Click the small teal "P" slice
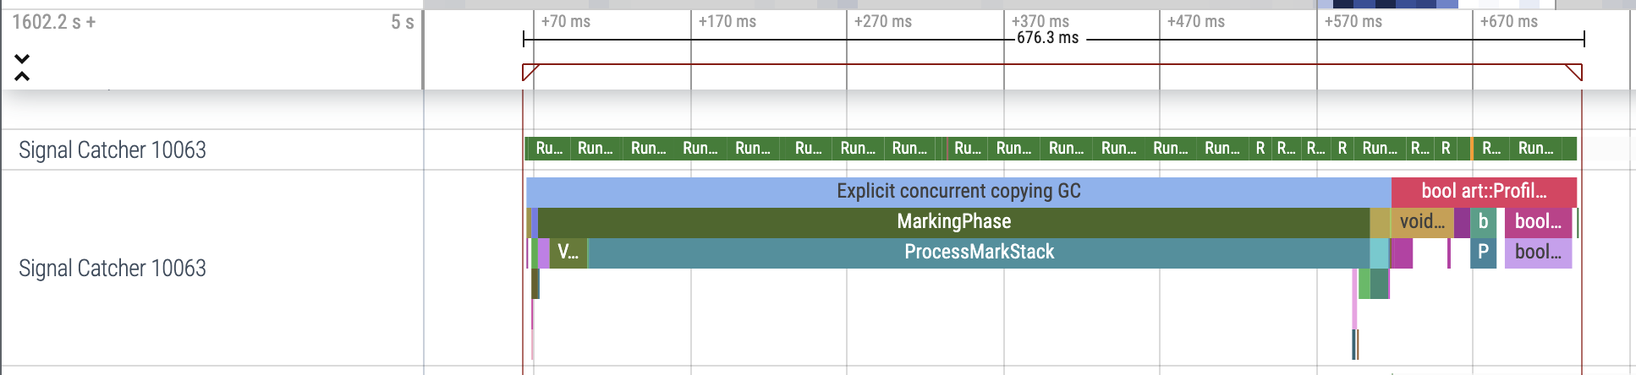The image size is (1636, 375). [x=1483, y=253]
